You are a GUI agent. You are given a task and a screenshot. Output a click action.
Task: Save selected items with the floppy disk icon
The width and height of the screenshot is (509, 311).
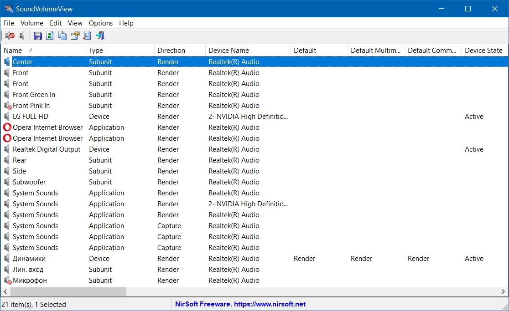[38, 36]
